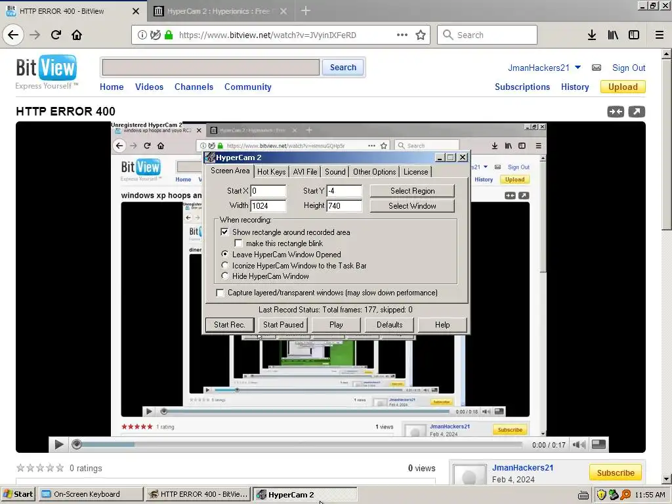This screenshot has width=672, height=504.
Task: Go to BitView Home
Action: [x=112, y=87]
